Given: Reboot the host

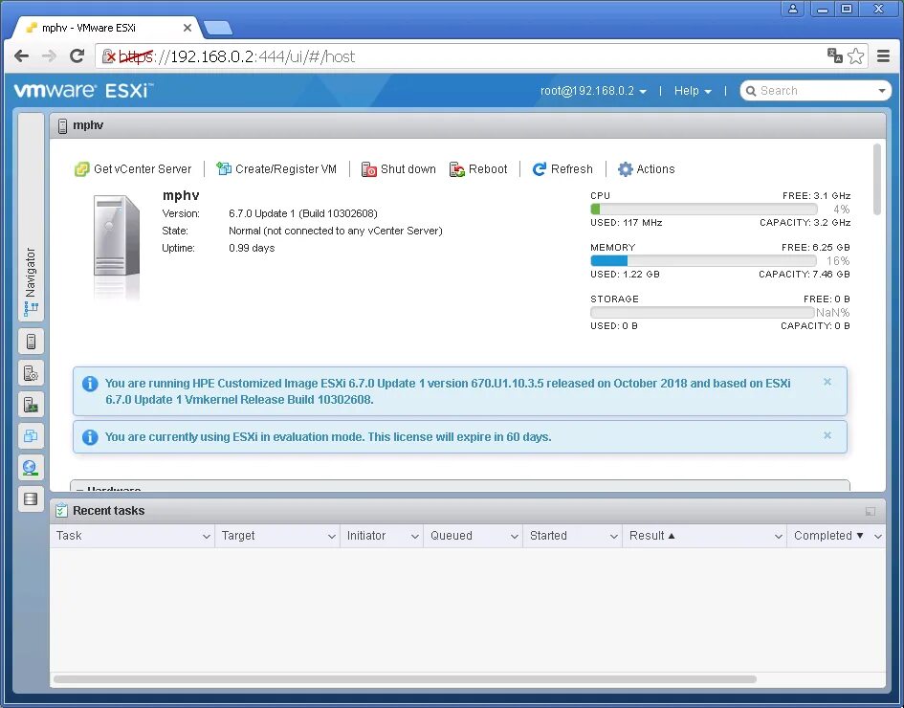Looking at the screenshot, I should [x=478, y=169].
